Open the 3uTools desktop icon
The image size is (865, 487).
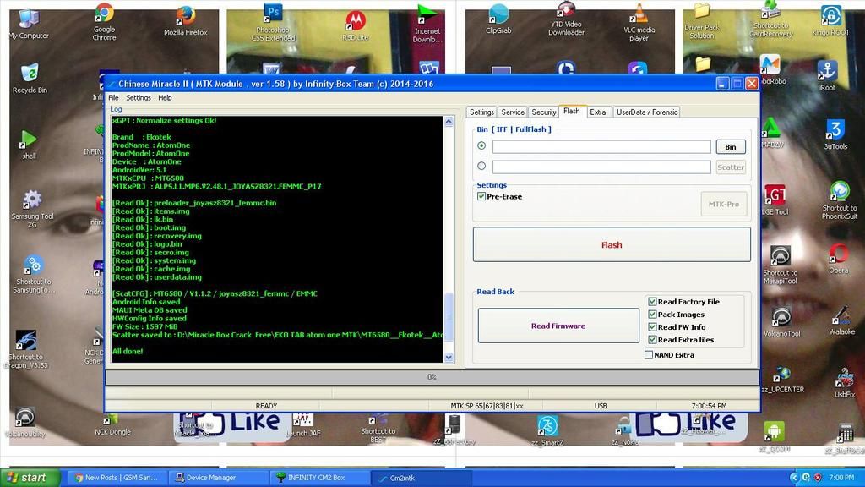point(835,130)
